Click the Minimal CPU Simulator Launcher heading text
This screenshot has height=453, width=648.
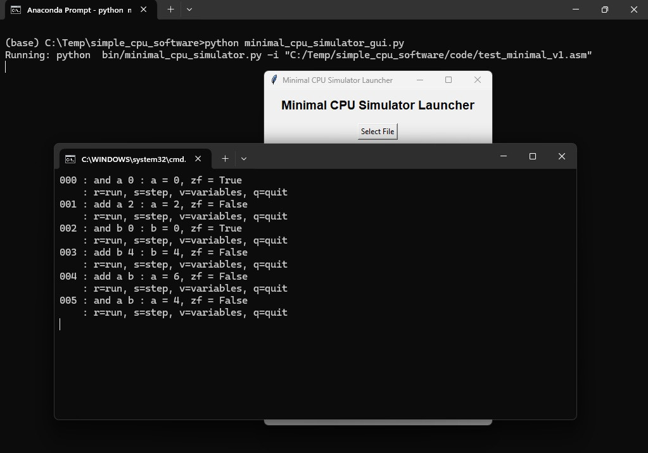pyautogui.click(x=378, y=106)
